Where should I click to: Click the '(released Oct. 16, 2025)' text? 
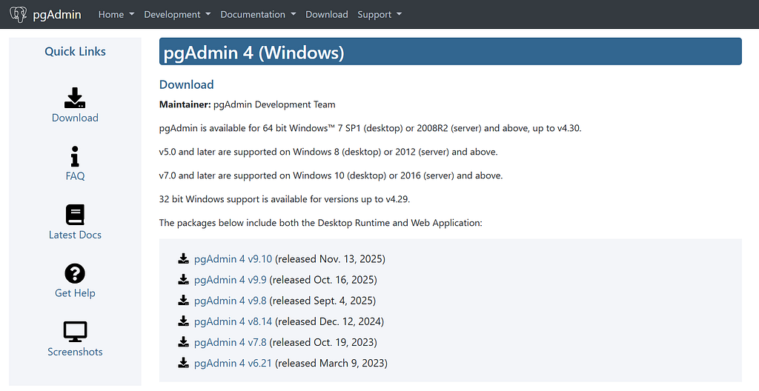point(323,280)
